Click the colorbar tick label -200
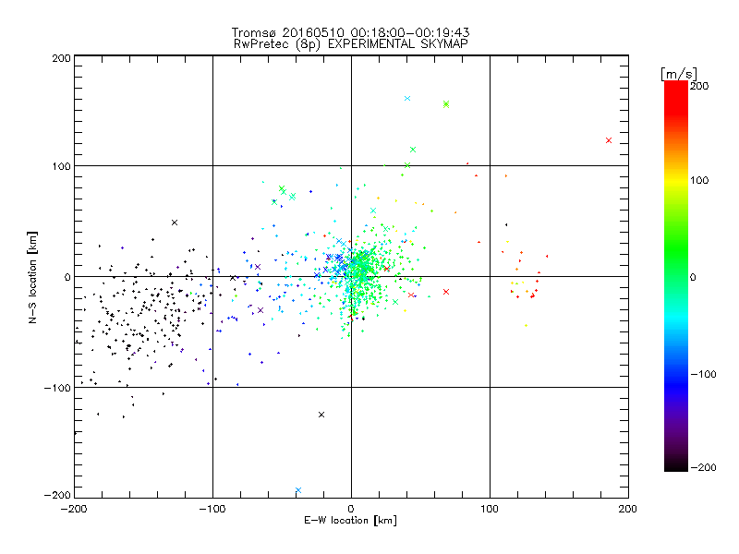 pos(703,467)
